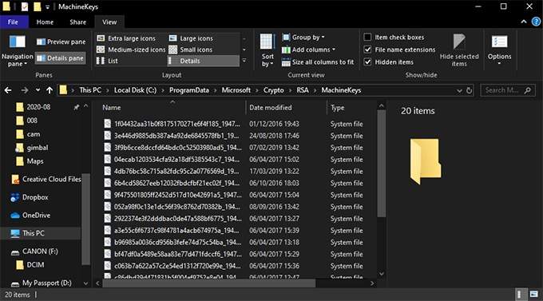Go back with the left arrow
The image size is (543, 301).
8,90
